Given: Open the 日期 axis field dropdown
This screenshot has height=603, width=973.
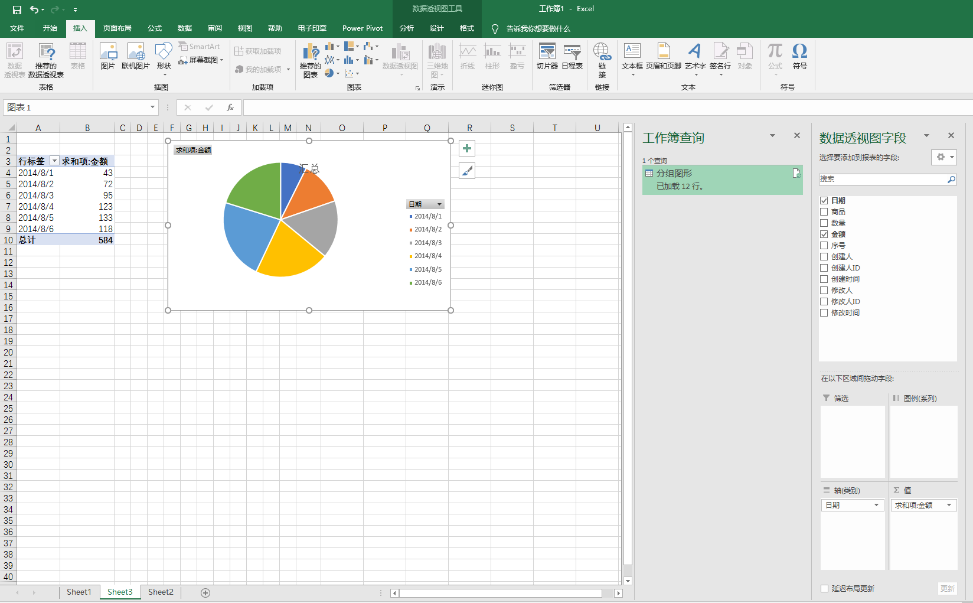Looking at the screenshot, I should click(876, 505).
